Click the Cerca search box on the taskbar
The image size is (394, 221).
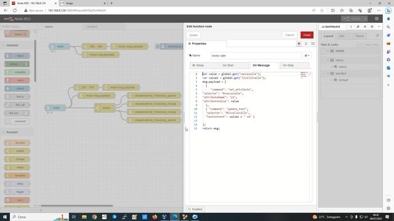point(39,217)
